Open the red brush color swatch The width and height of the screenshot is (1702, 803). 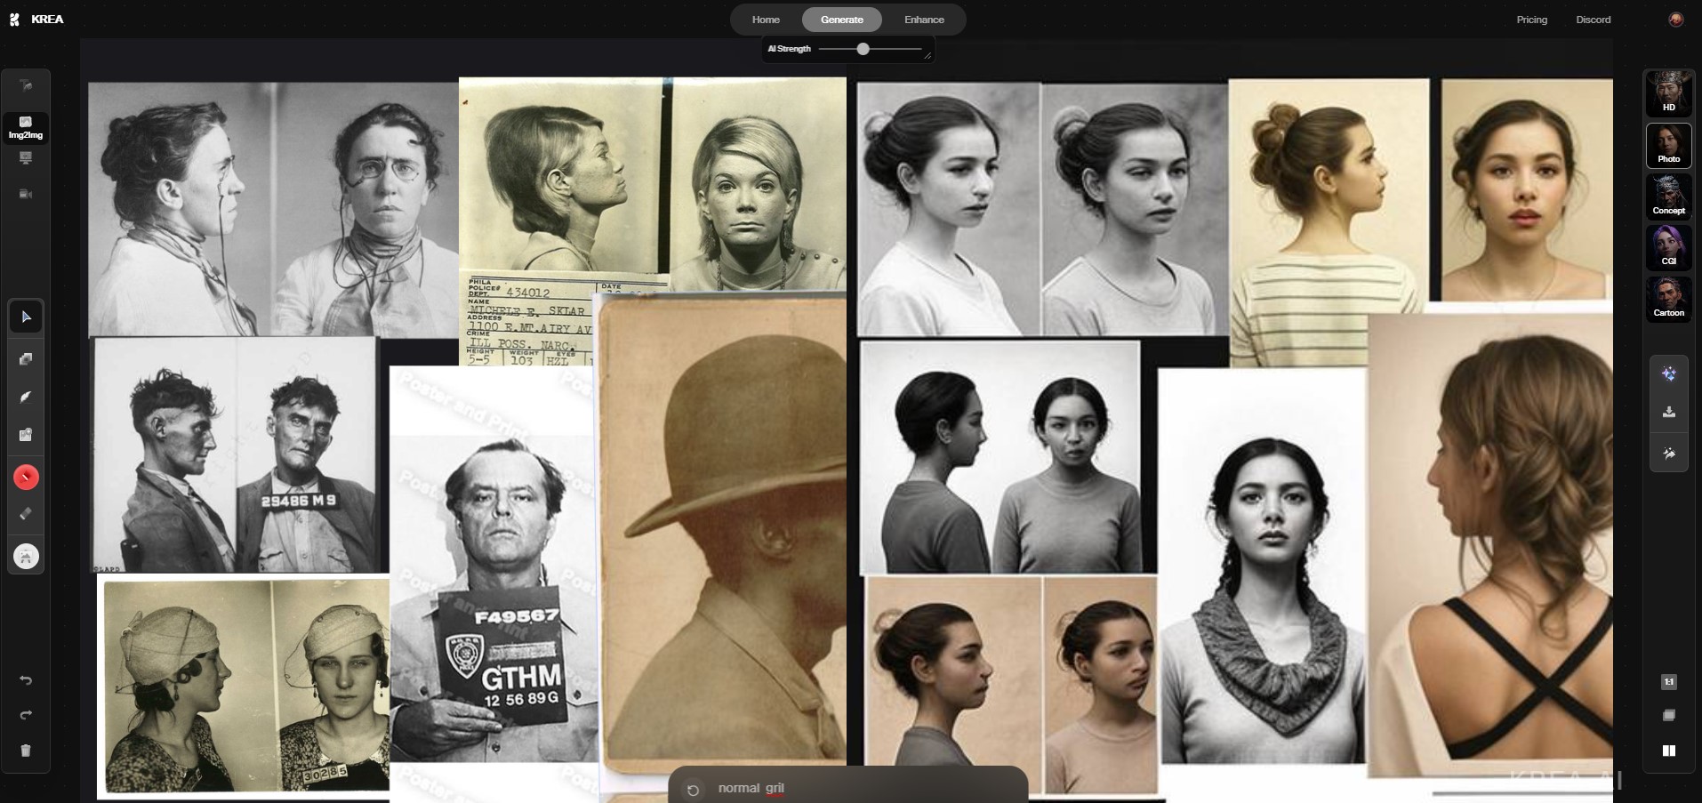(26, 478)
